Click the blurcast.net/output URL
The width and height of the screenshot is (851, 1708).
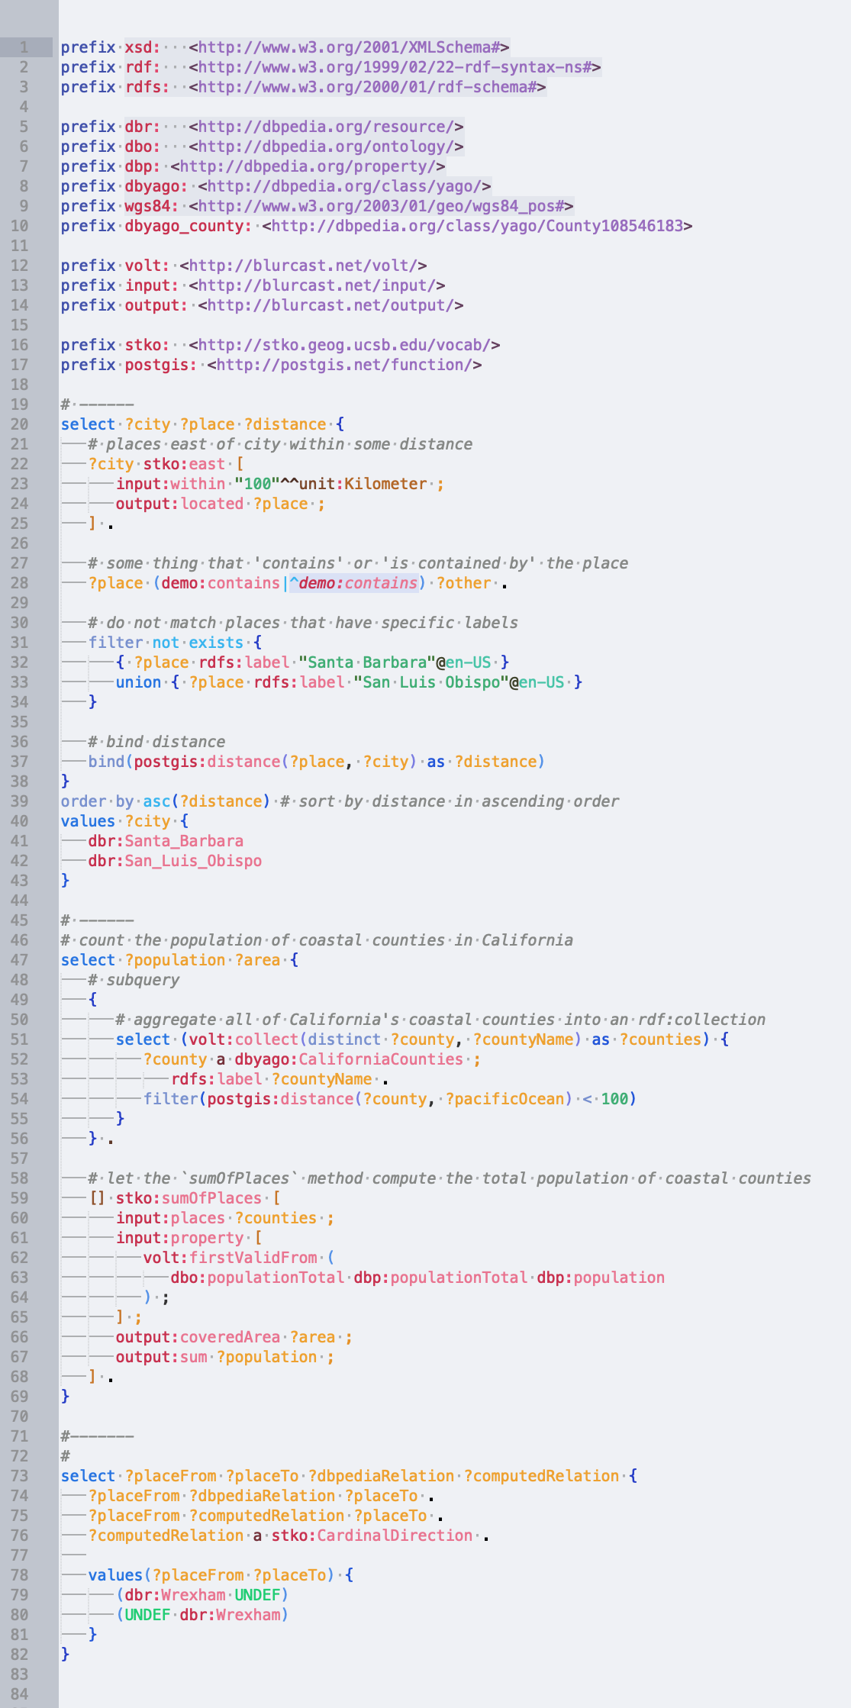coord(330,305)
